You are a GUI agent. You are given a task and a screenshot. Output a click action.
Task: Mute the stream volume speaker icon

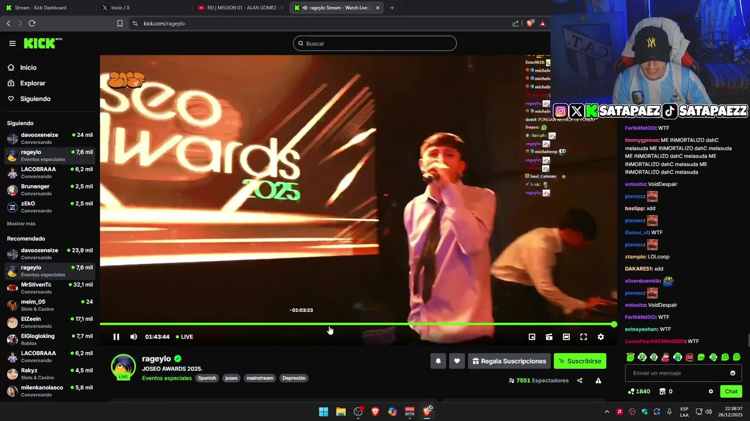[x=134, y=337]
